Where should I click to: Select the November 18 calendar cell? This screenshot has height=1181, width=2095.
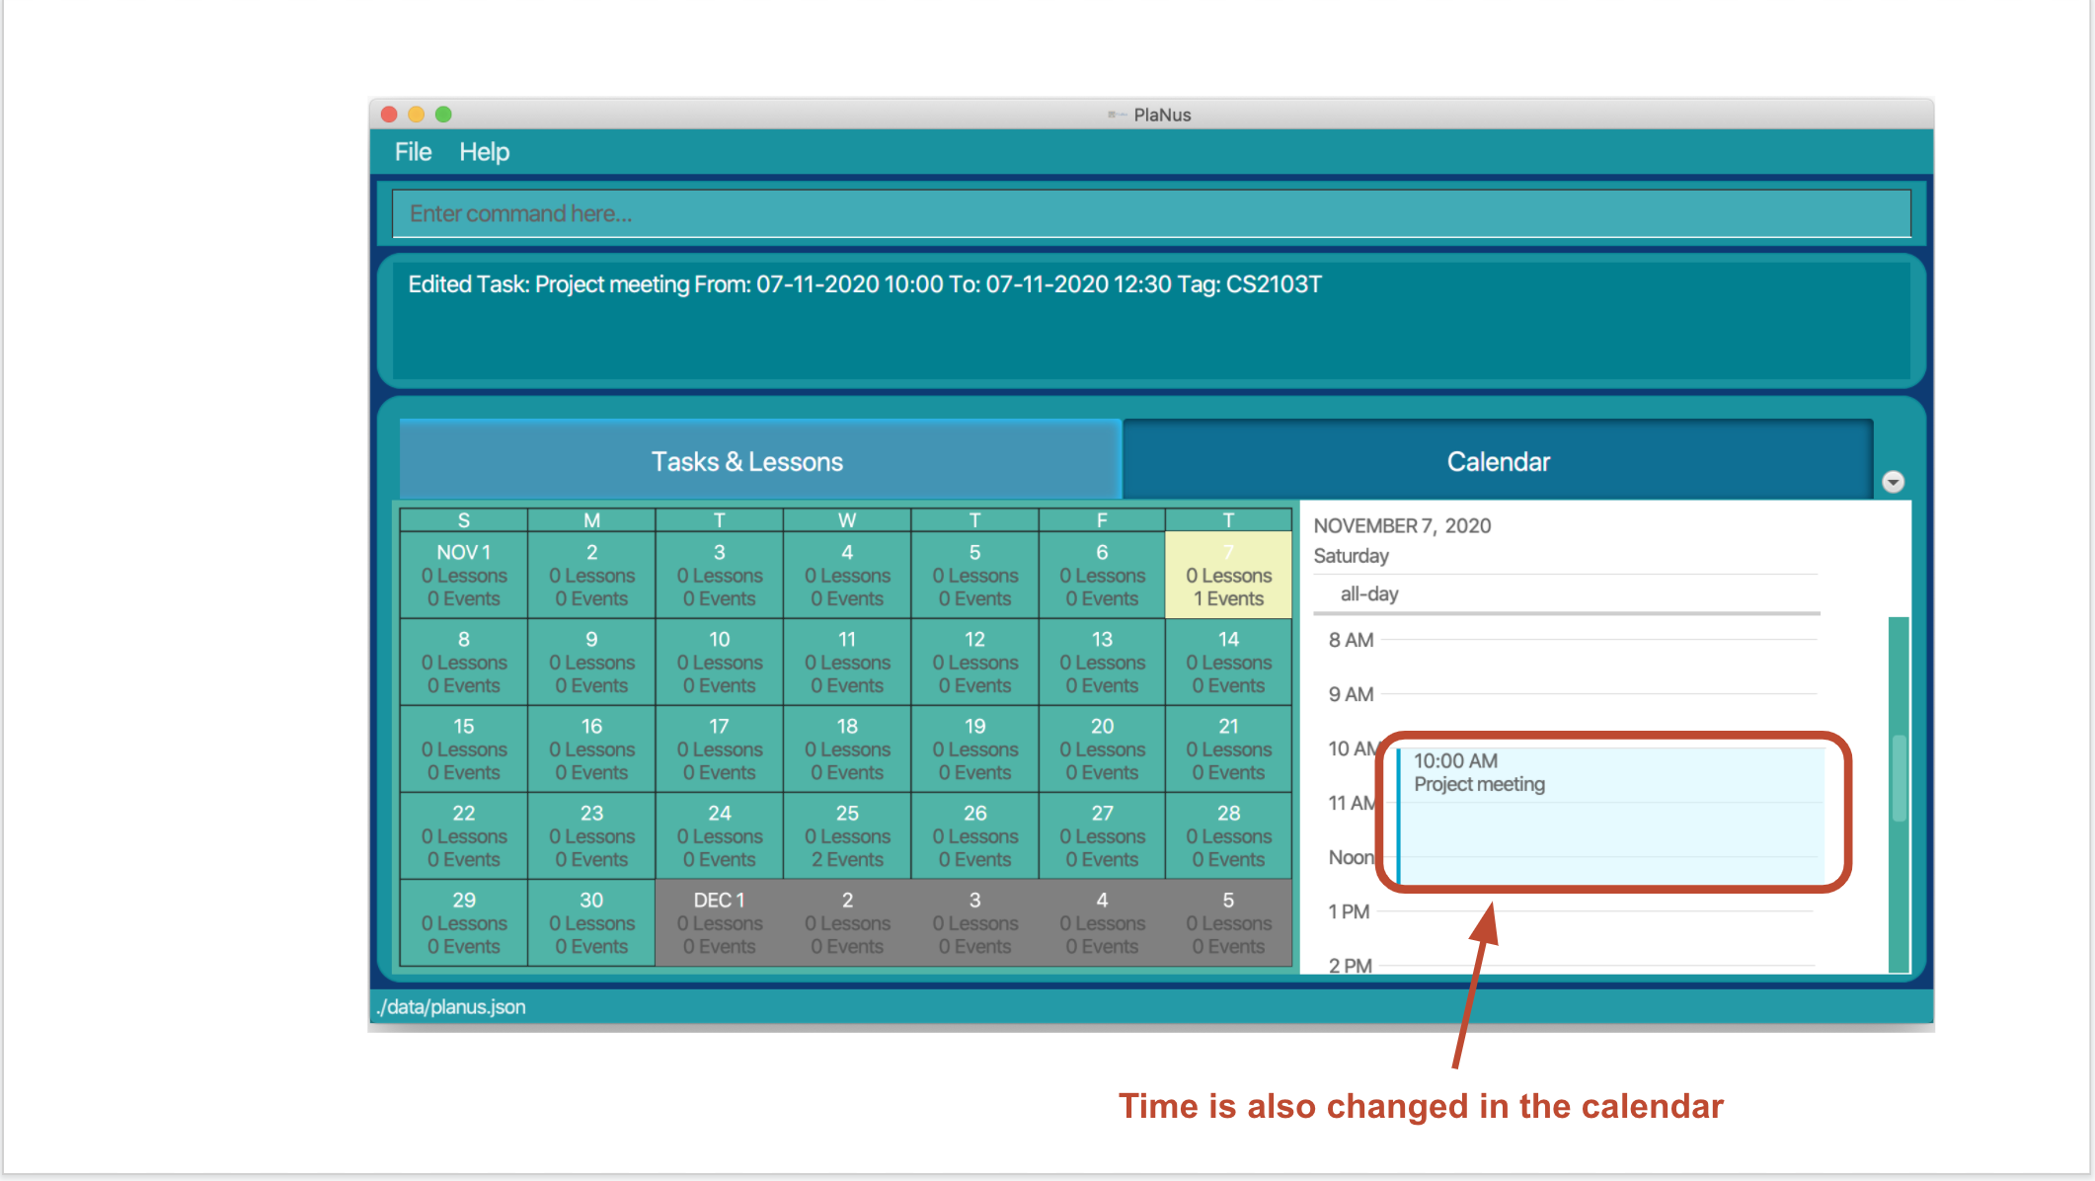(x=847, y=748)
